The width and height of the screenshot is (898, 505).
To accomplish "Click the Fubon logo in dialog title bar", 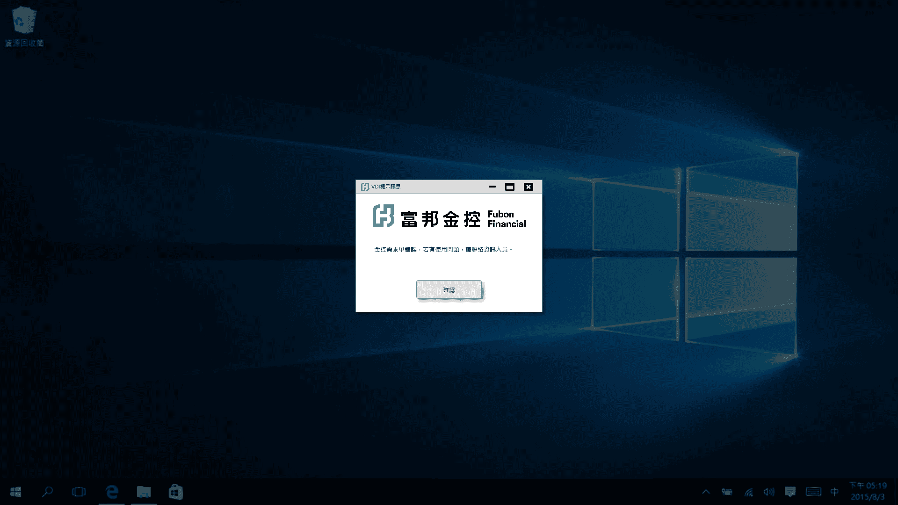I will click(x=365, y=187).
